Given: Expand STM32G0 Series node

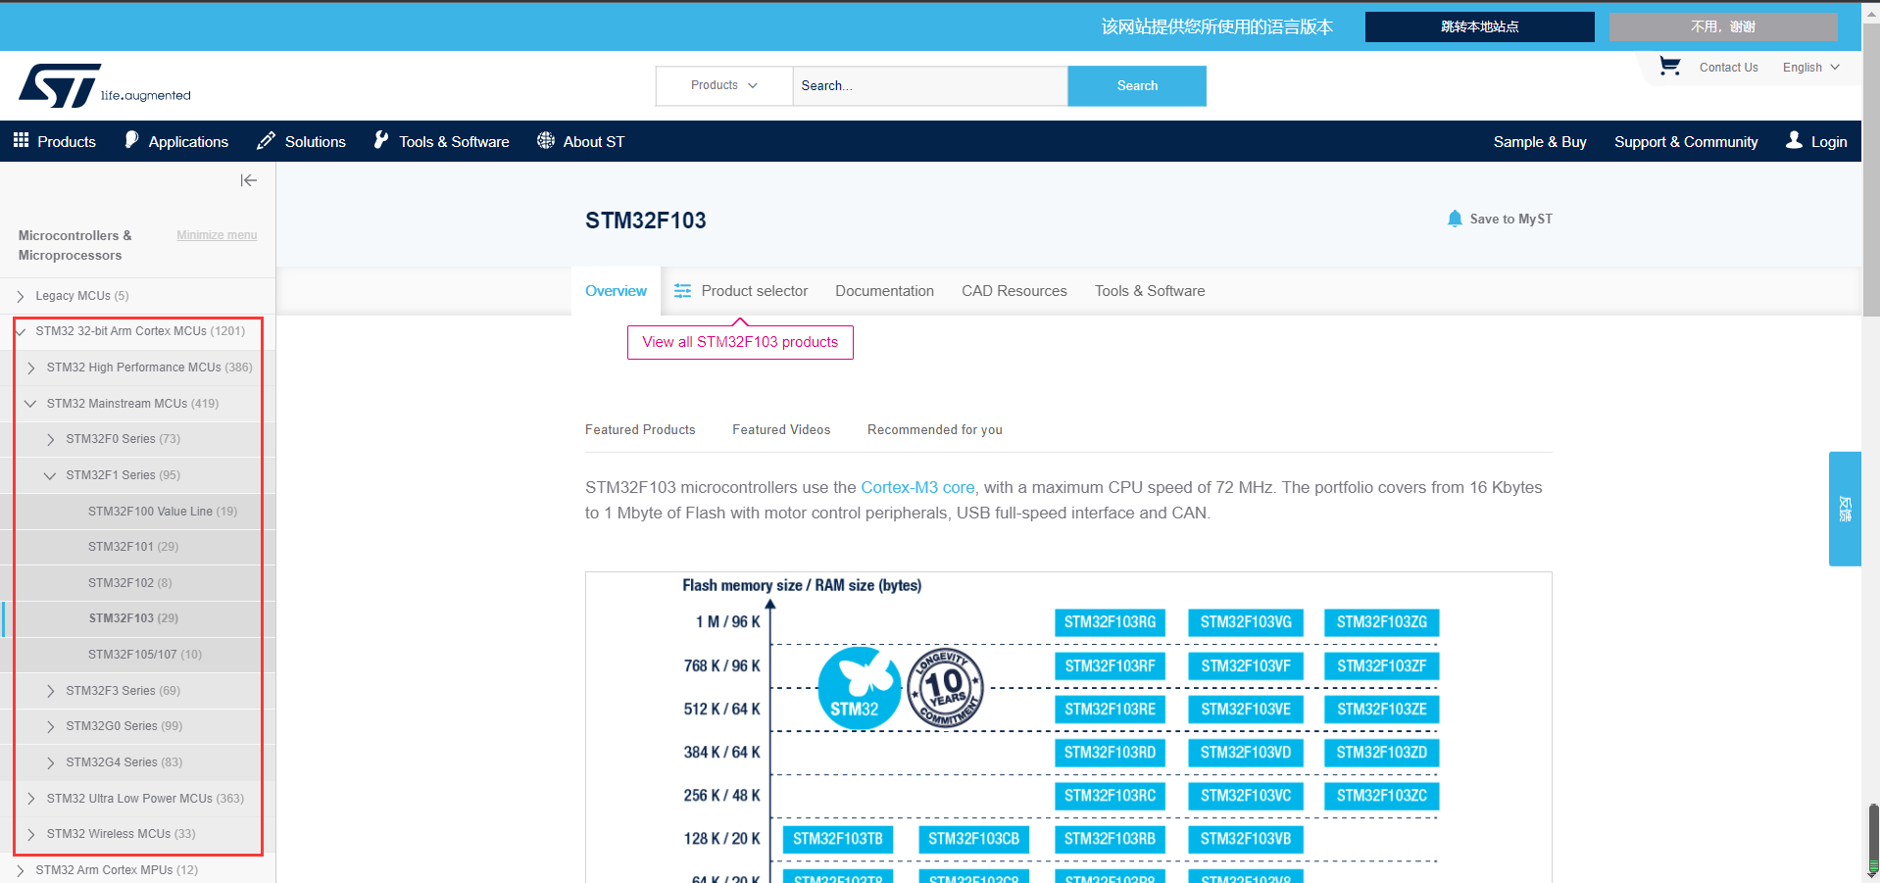Looking at the screenshot, I should coord(51,726).
